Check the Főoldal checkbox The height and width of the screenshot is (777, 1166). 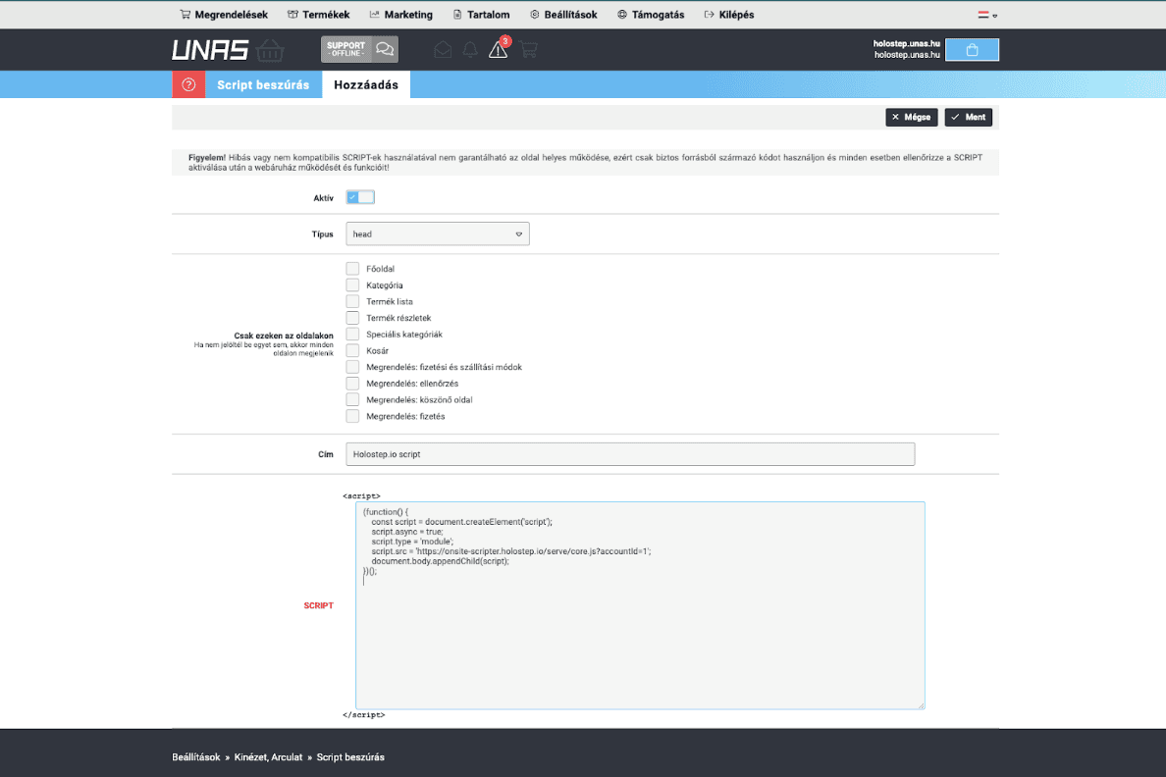tap(352, 269)
